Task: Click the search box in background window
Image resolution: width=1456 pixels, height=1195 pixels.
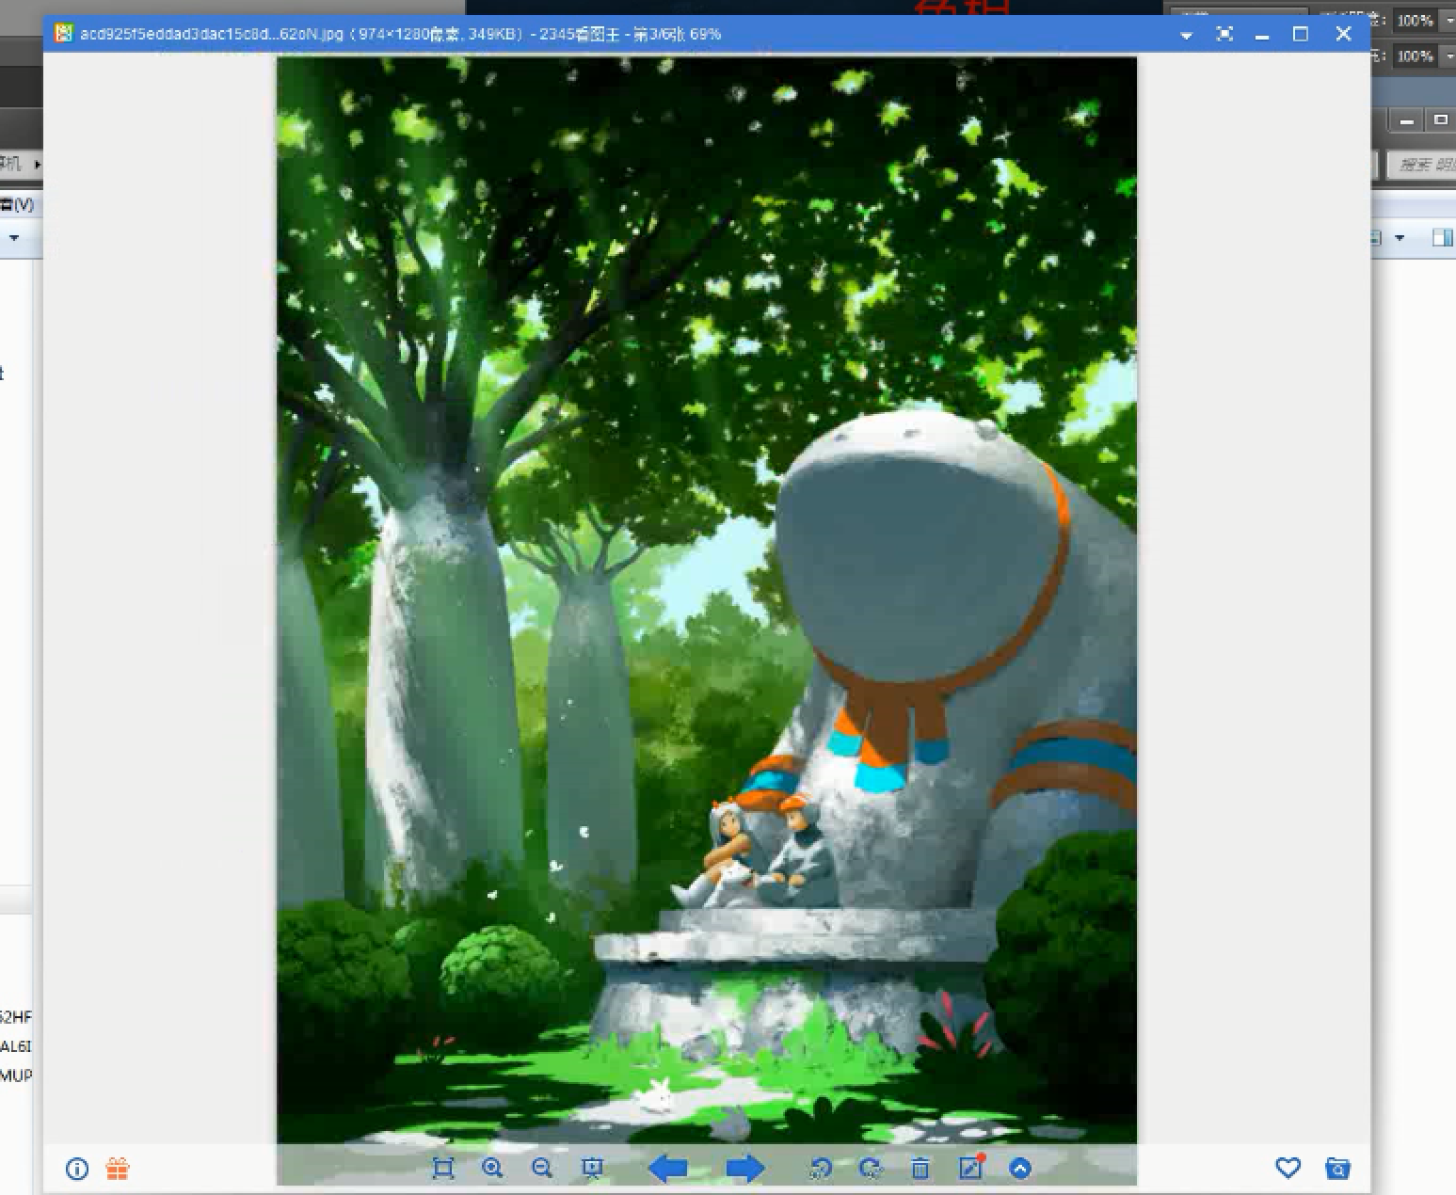Action: click(x=1421, y=165)
